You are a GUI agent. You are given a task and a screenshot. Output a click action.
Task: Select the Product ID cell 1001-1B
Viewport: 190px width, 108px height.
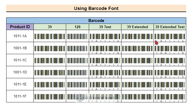point(20,48)
